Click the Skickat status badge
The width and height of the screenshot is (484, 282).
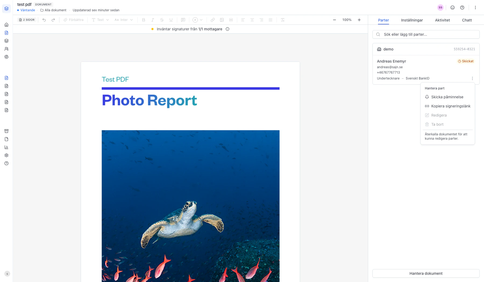[466, 61]
